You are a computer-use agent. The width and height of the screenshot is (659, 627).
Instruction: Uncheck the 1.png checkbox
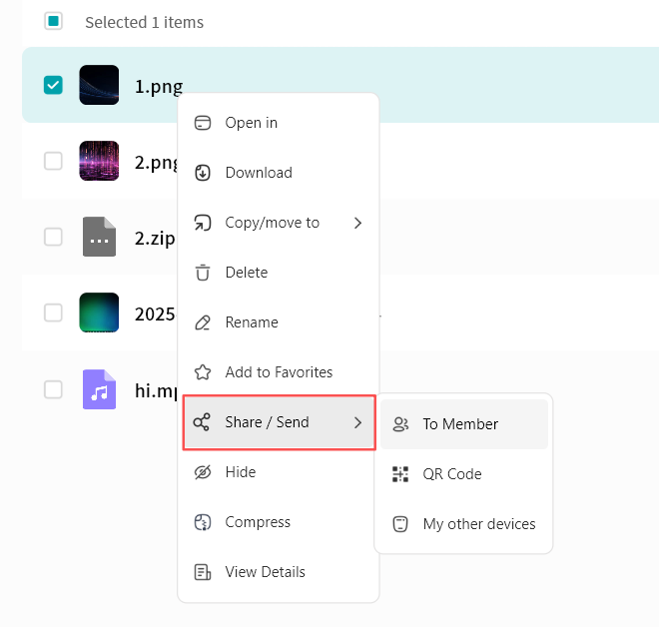pos(53,85)
